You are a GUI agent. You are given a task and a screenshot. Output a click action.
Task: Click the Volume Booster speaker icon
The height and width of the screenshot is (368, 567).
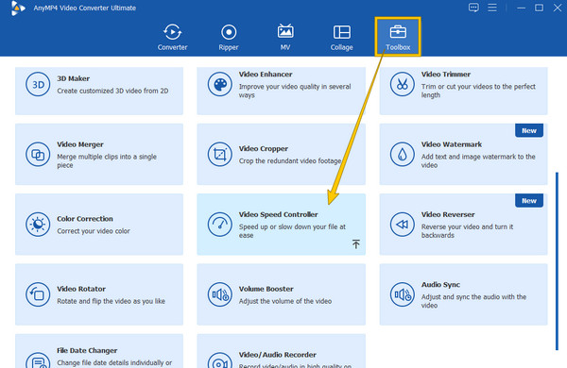[x=220, y=294]
